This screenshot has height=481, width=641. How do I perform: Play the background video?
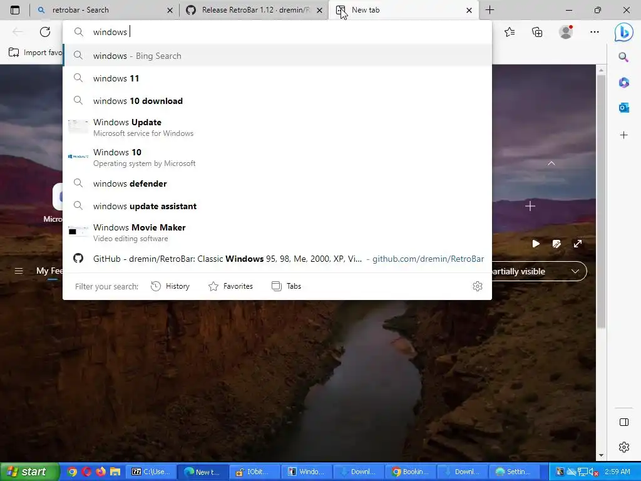(536, 244)
